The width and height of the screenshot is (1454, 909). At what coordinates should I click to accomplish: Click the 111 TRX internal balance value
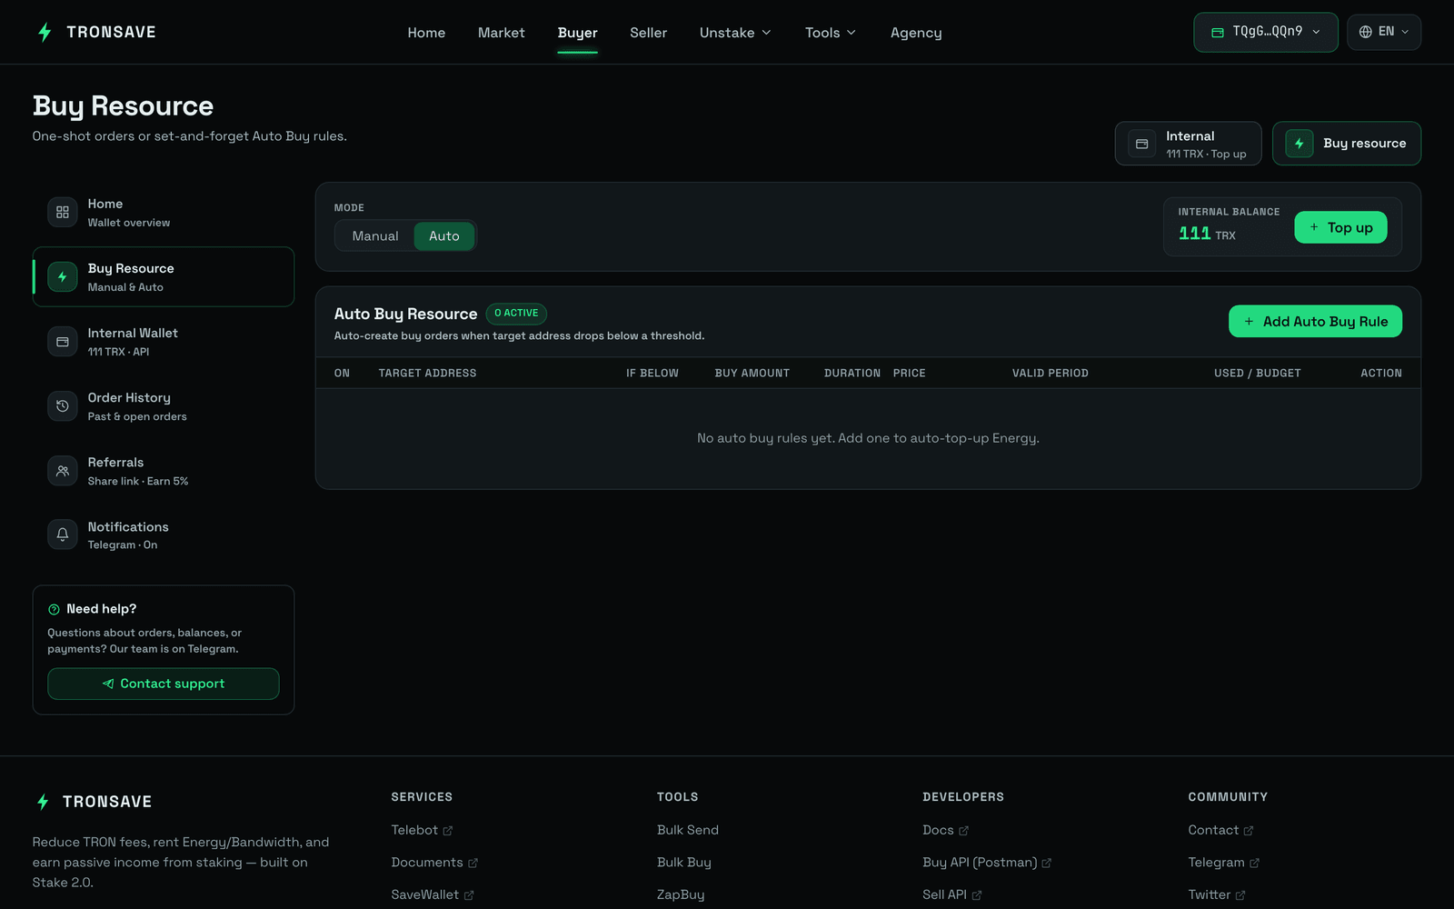tap(1207, 234)
